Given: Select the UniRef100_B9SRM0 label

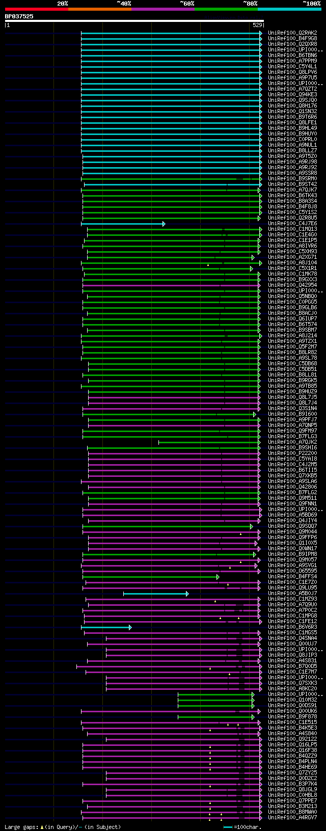Looking at the screenshot, I should [292, 179].
